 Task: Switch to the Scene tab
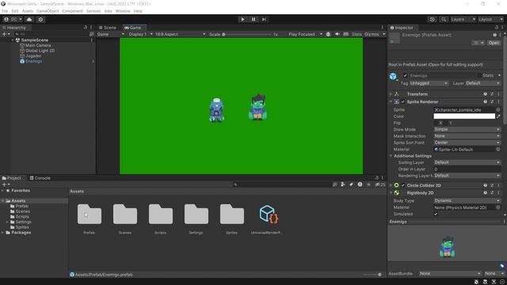[x=108, y=28]
